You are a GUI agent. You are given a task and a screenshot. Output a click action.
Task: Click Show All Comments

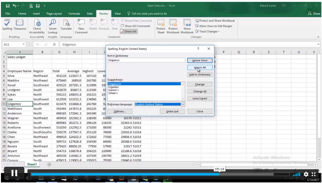point(135,26)
